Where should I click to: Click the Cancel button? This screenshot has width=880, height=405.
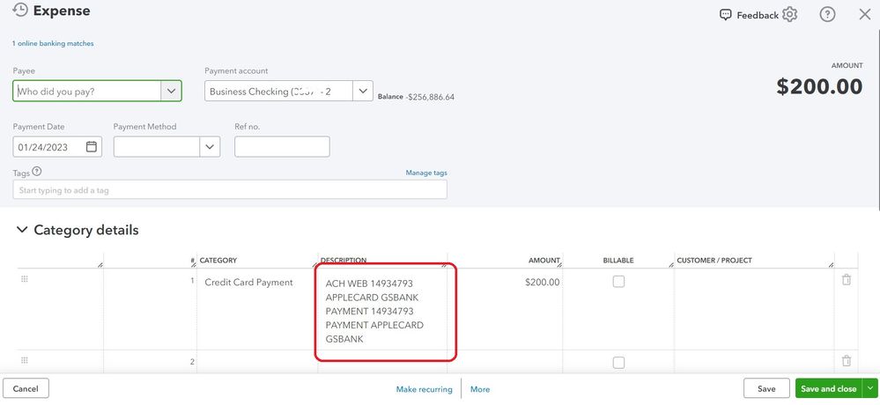tap(26, 388)
